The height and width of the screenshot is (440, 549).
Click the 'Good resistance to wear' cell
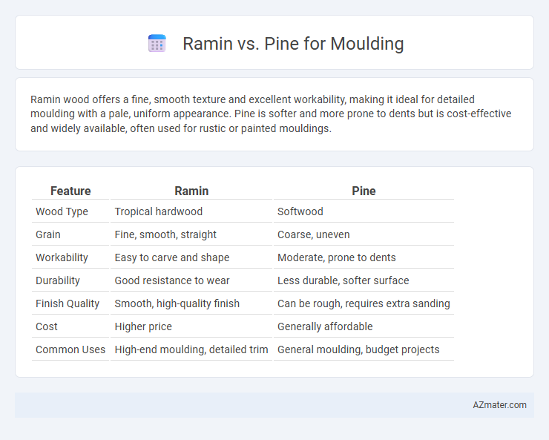pos(172,280)
